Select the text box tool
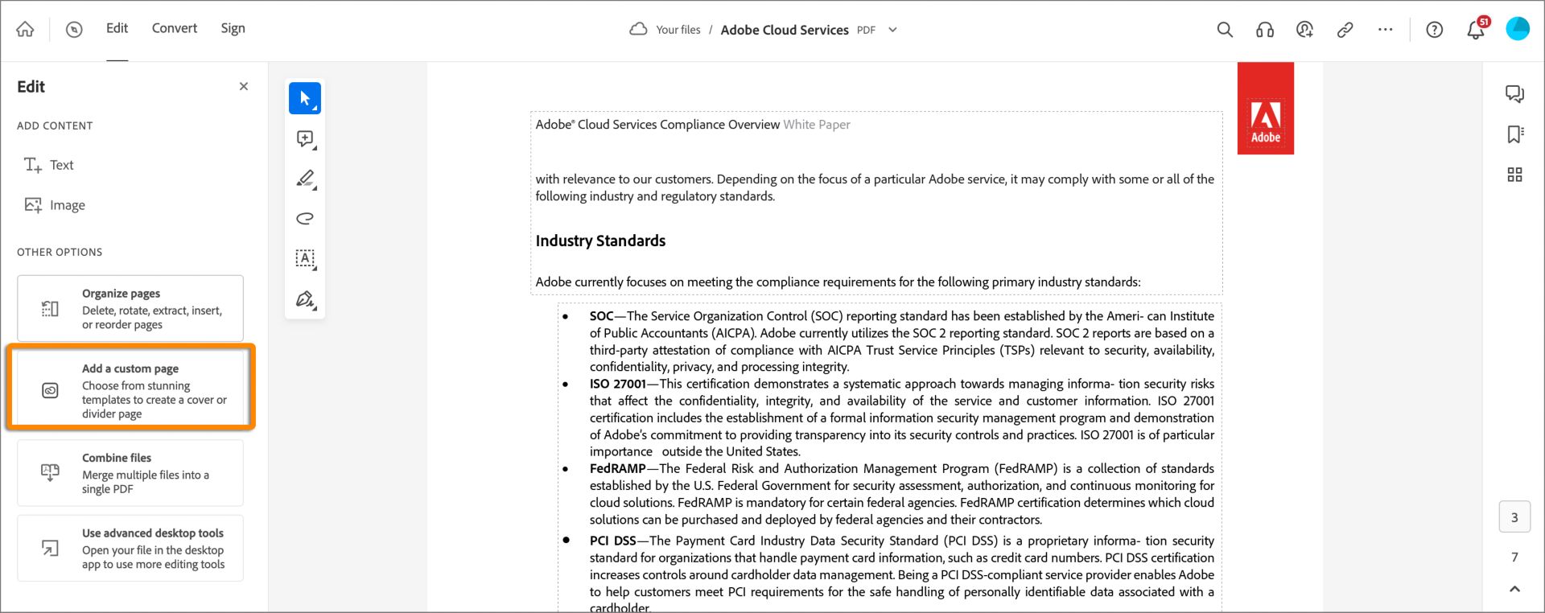1545x613 pixels. pos(305,258)
